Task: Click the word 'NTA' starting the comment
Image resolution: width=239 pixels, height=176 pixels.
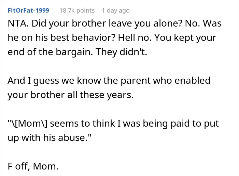Action: [x=17, y=23]
